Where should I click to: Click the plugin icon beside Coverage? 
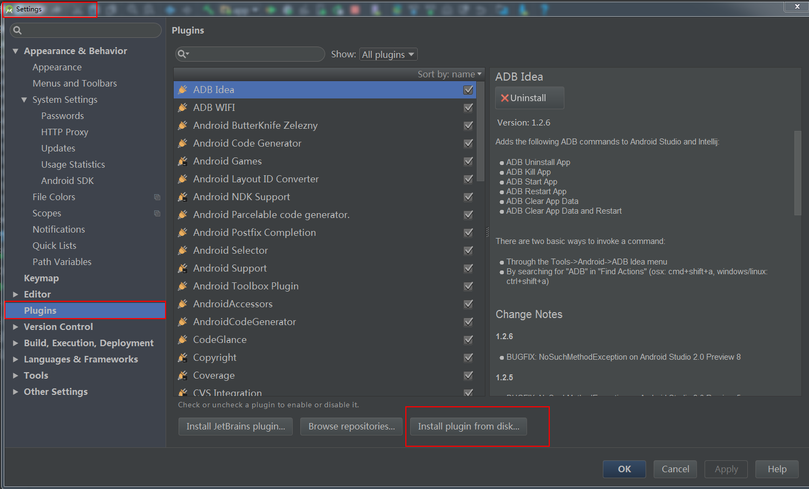[183, 375]
